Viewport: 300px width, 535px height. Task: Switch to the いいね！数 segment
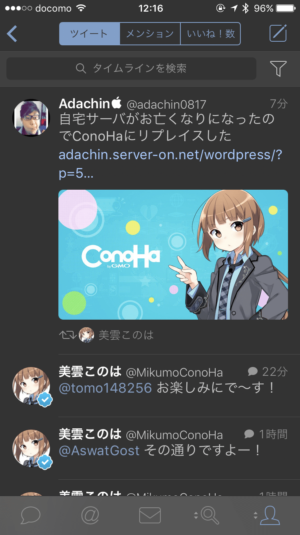click(x=210, y=34)
